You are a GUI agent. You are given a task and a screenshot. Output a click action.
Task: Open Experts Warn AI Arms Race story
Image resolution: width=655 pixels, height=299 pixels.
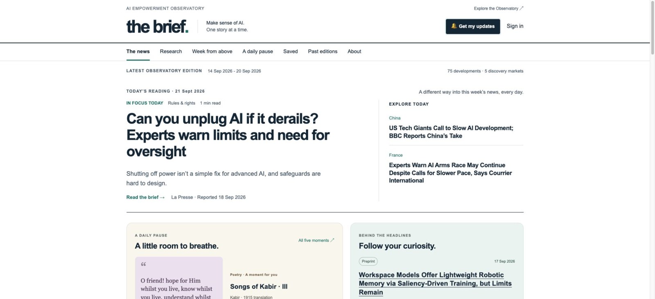pos(450,173)
